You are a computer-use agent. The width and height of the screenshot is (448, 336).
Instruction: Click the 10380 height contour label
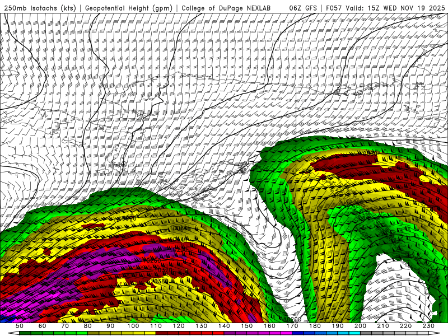pos(160,281)
